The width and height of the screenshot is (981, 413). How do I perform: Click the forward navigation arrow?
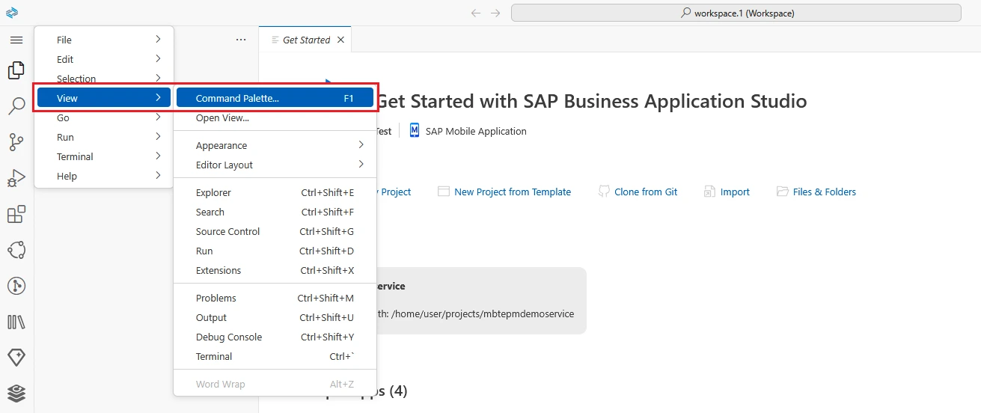[x=495, y=13]
